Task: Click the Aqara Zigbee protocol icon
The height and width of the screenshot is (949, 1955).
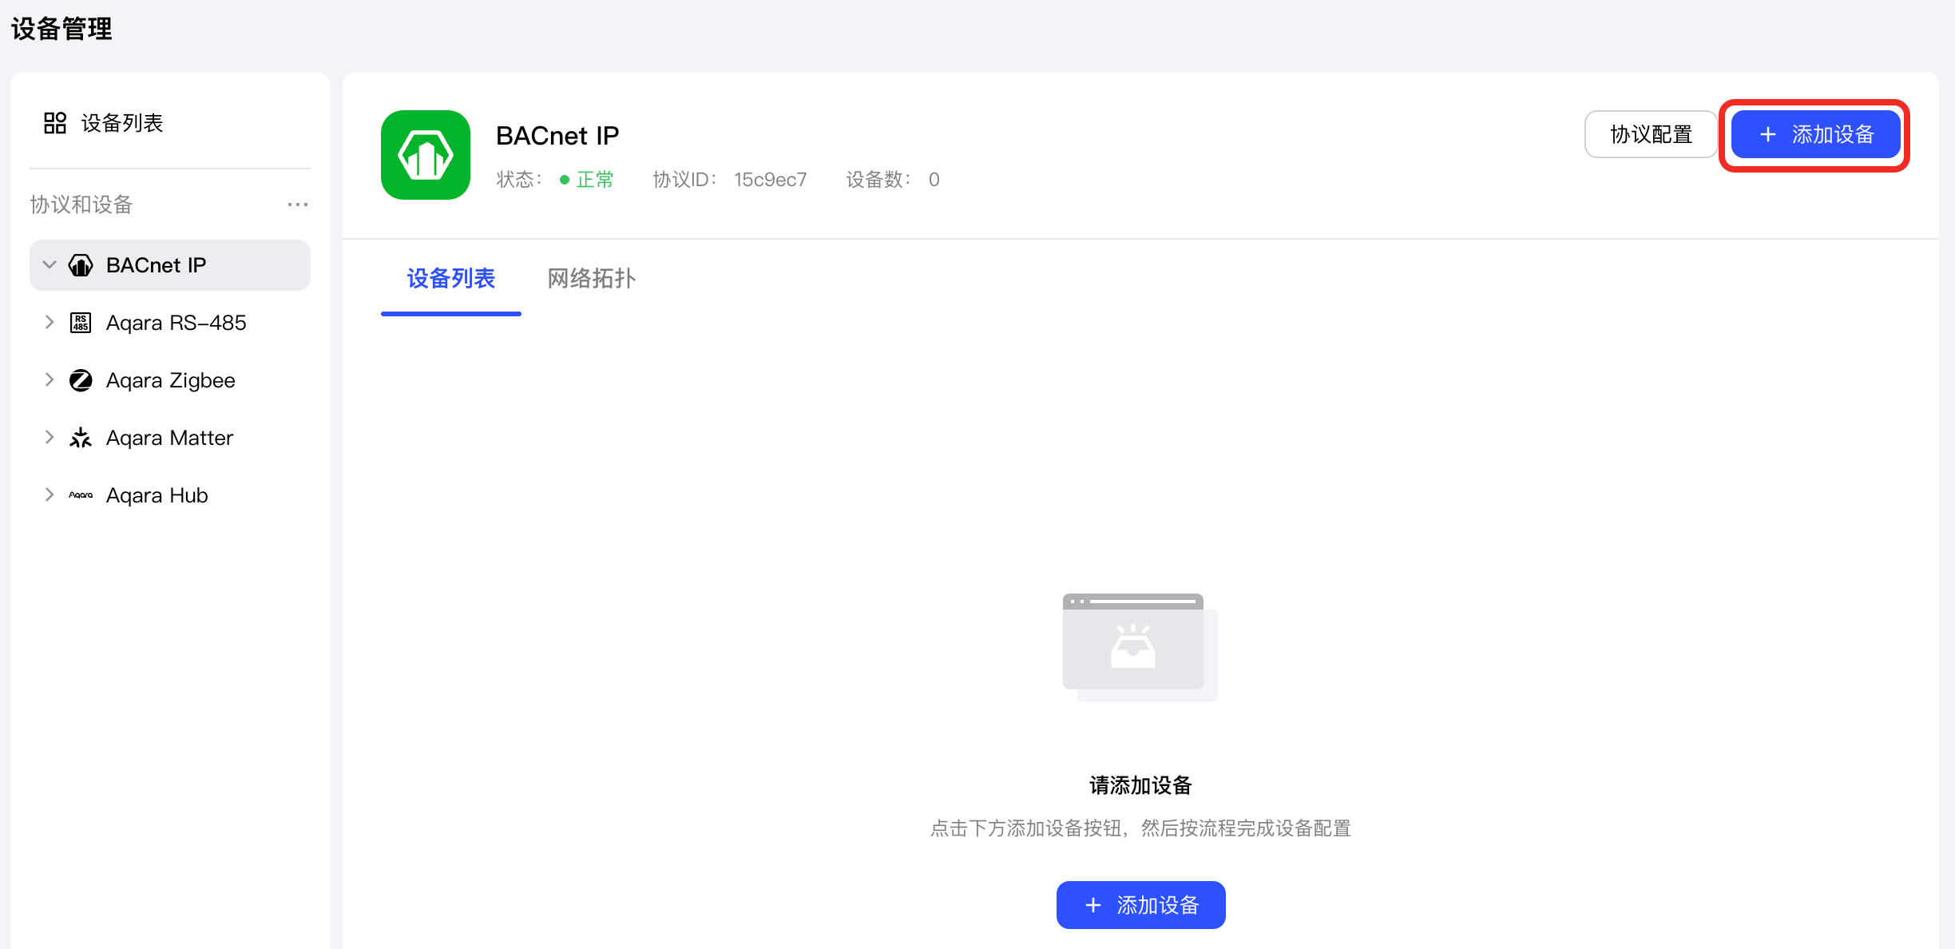Action: click(81, 380)
